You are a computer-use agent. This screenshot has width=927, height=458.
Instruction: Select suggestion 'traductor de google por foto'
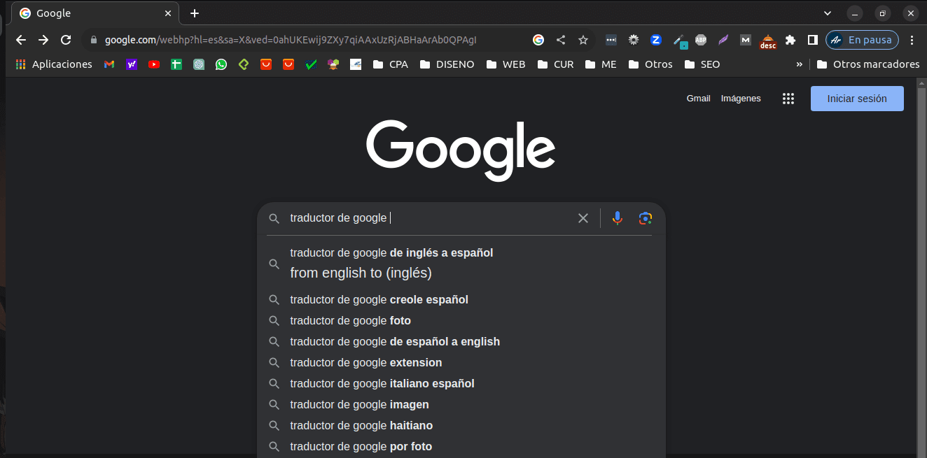(x=461, y=446)
